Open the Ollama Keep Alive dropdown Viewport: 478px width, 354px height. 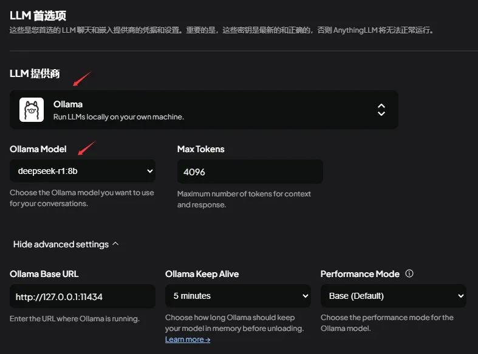pyautogui.click(x=238, y=296)
